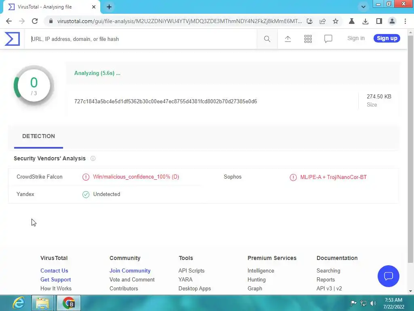Click the file hash 727c1843a5bc... text
414x311 pixels.
tap(165, 102)
